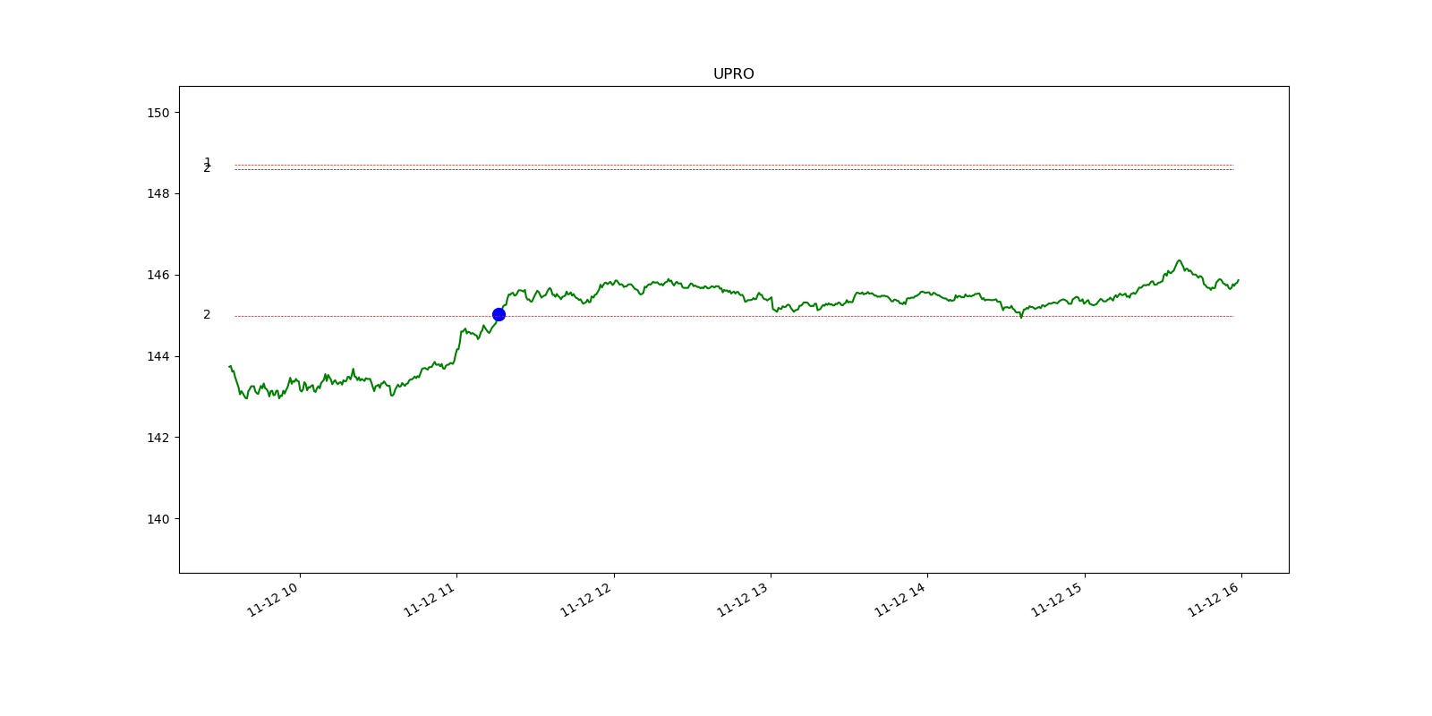Select the 150 y-axis tick label
This screenshot has width=1432, height=716.
pos(158,113)
